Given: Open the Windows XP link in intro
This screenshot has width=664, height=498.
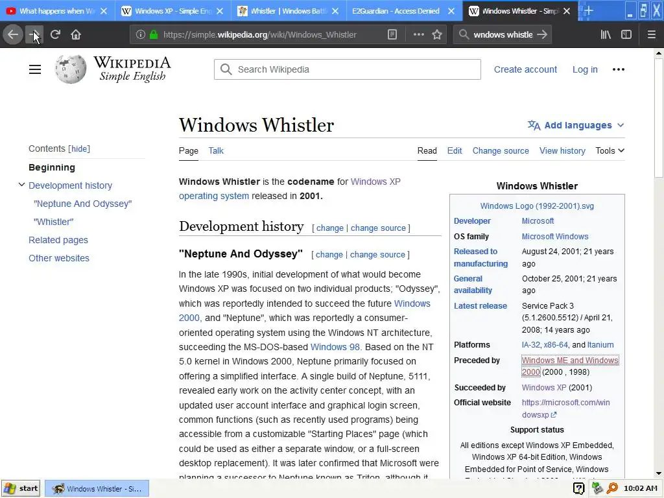Looking at the screenshot, I should [375, 182].
